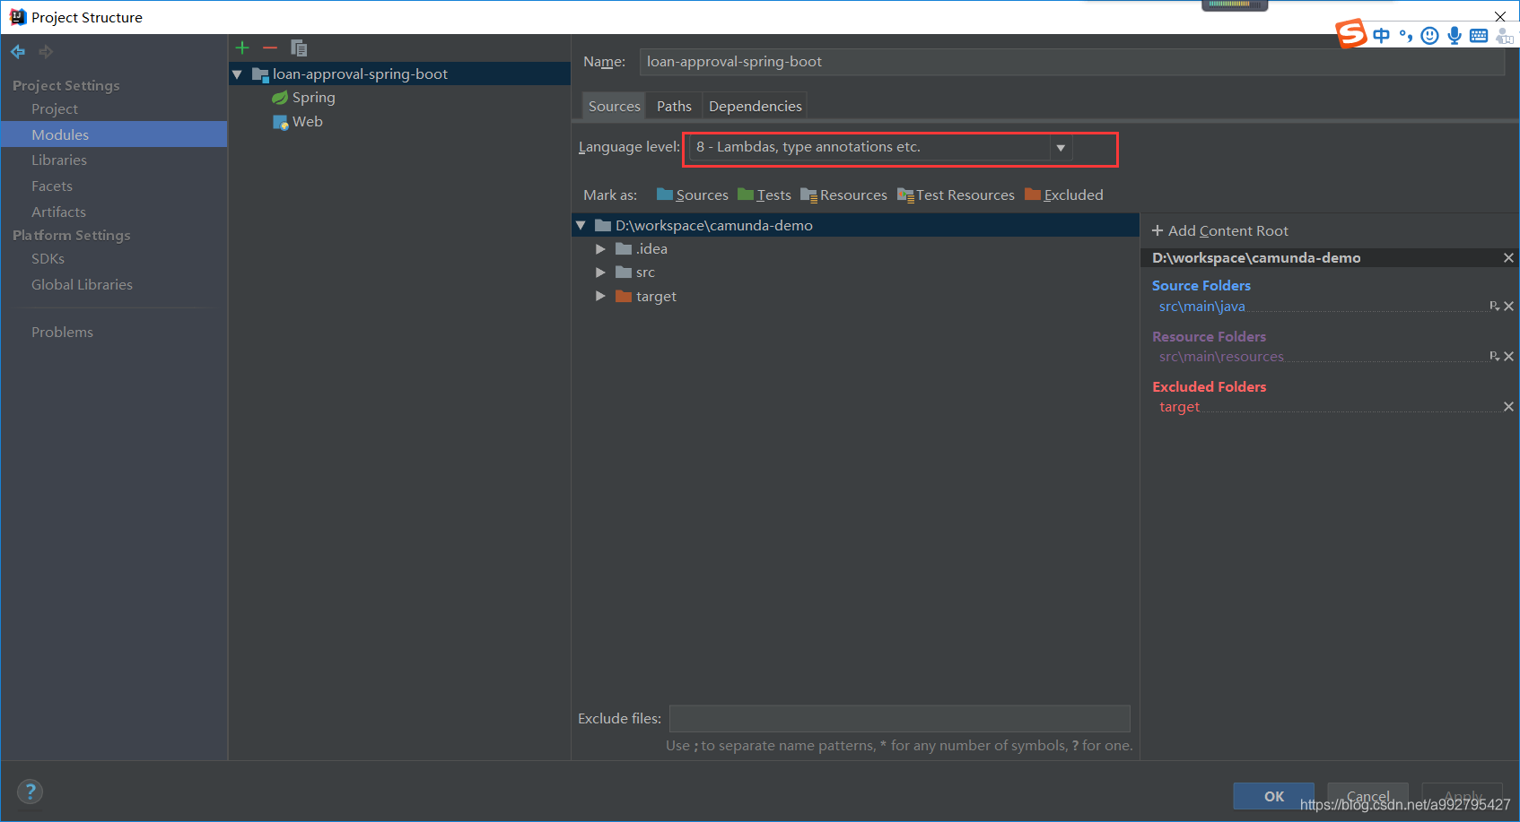Viewport: 1520px width, 822px height.
Task: Select the .idea folder row
Action: coord(855,249)
